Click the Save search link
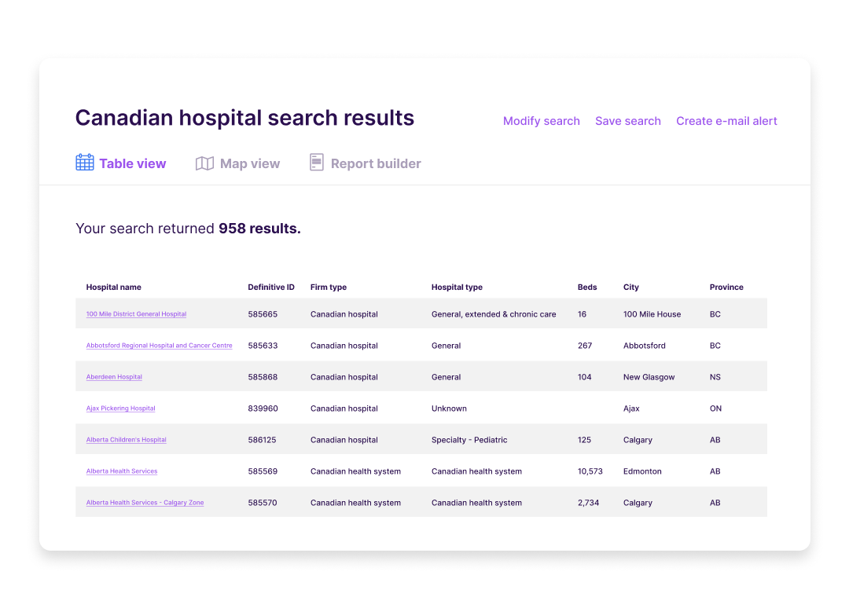 (x=628, y=121)
